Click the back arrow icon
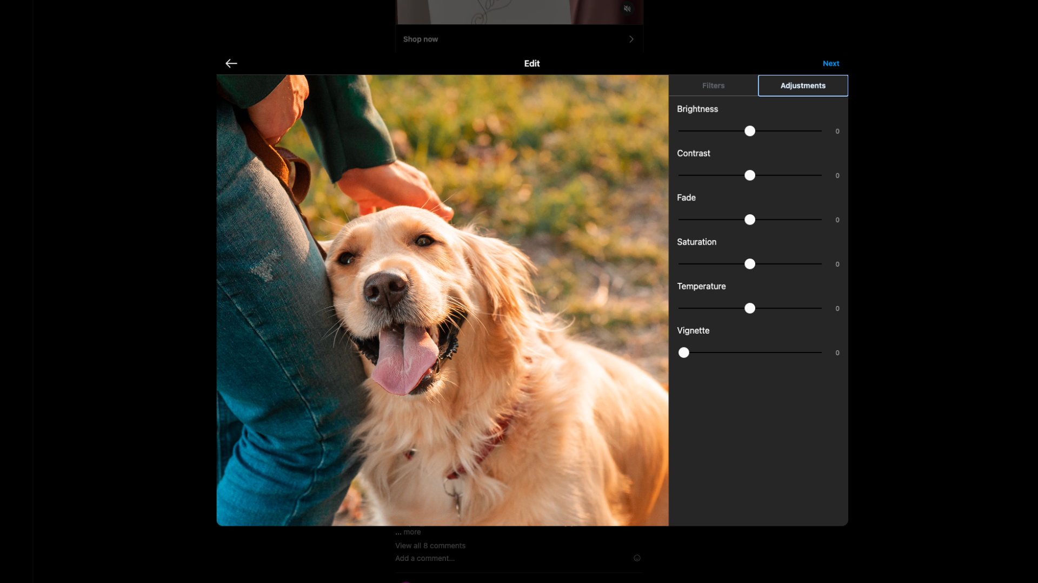Image resolution: width=1038 pixels, height=583 pixels. point(231,64)
